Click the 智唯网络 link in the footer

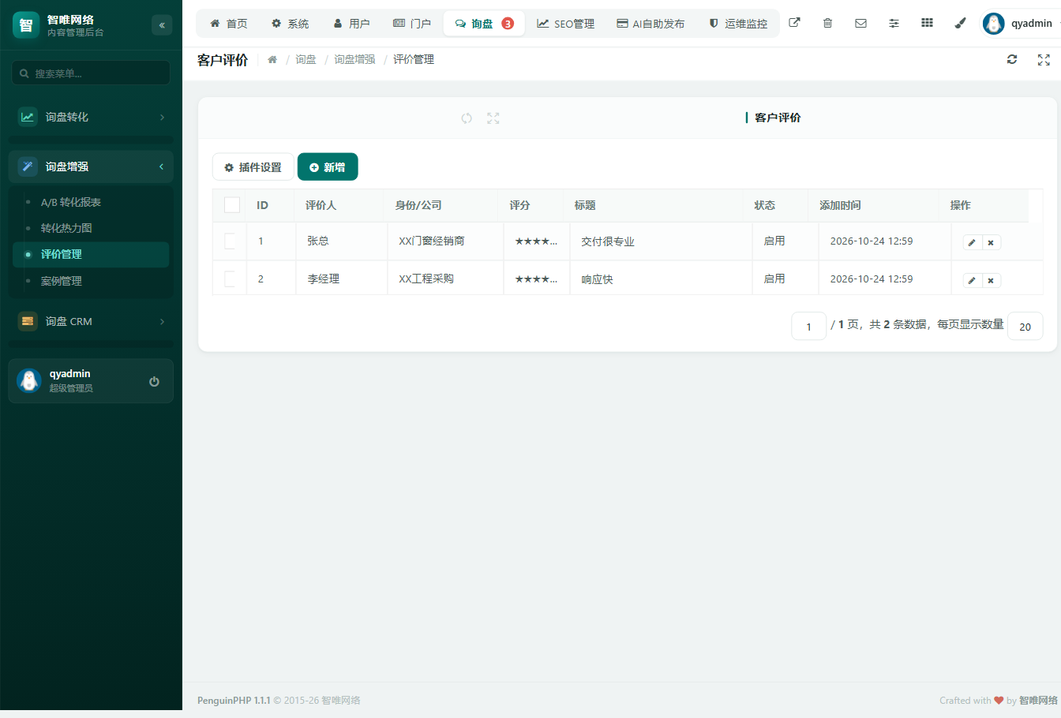pyautogui.click(x=1038, y=701)
